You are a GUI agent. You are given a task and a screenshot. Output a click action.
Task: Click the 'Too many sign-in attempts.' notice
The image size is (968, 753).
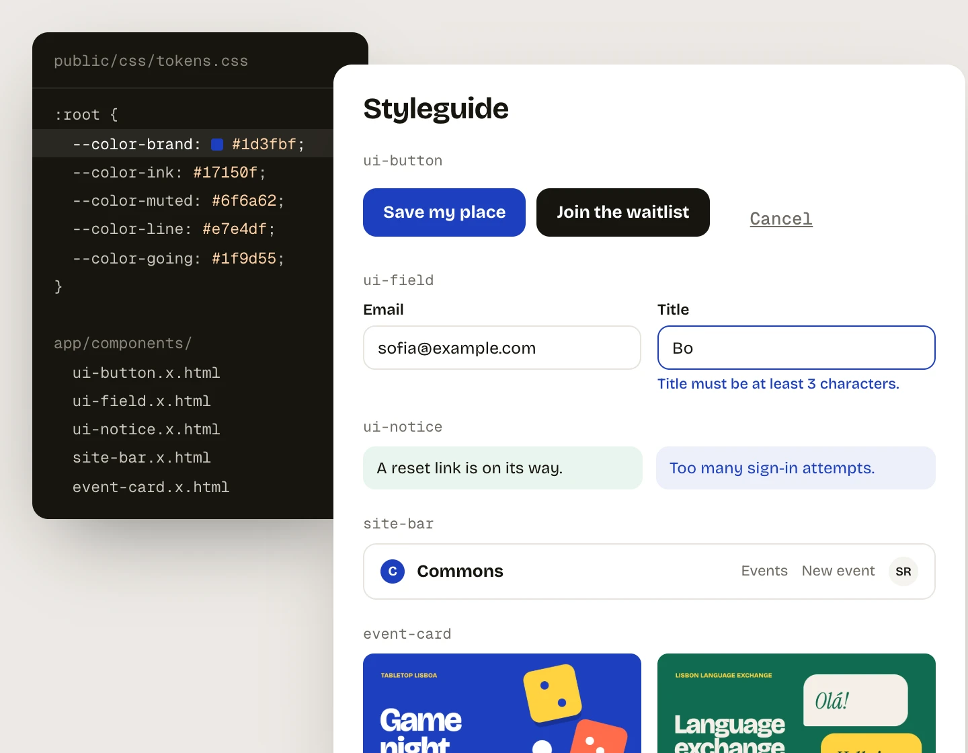[x=796, y=468]
